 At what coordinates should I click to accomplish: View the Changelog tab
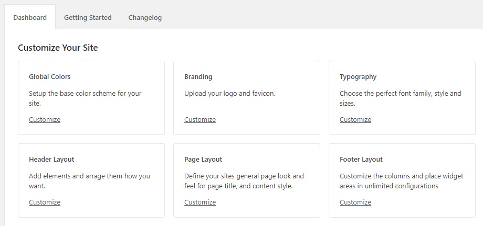tap(145, 17)
